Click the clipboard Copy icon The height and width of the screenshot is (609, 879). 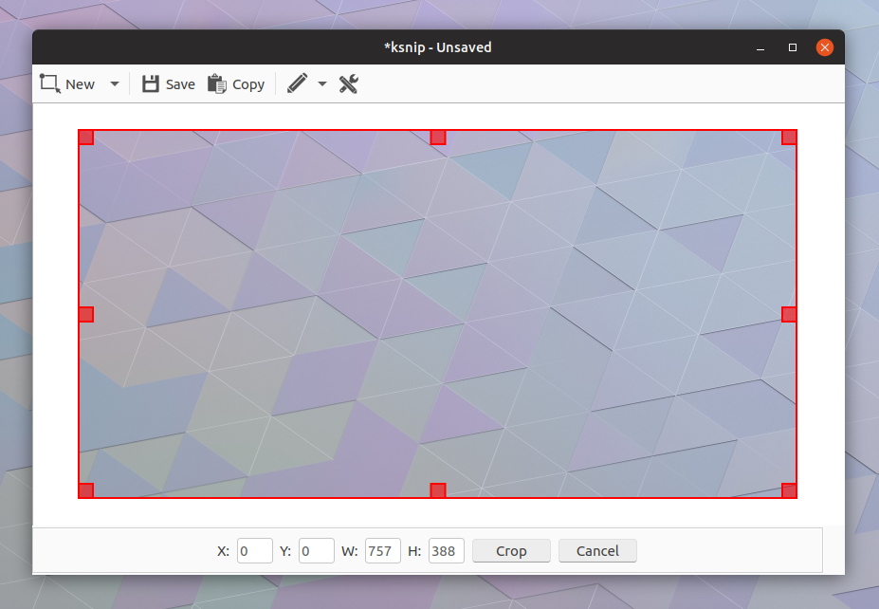point(215,83)
